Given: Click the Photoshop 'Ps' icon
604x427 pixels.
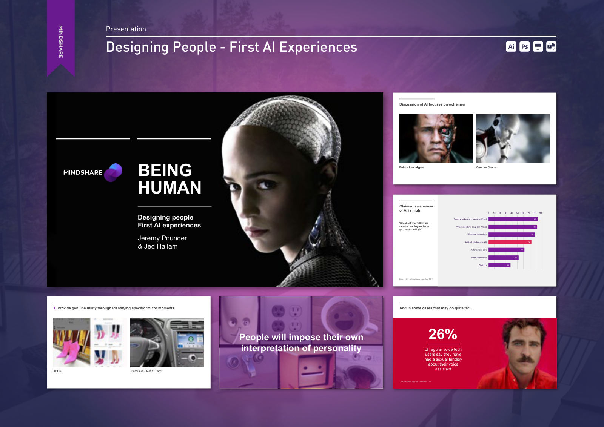Looking at the screenshot, I should click(524, 46).
